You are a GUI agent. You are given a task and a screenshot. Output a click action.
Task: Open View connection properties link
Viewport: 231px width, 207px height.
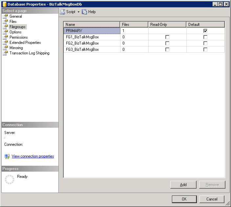[33, 156]
